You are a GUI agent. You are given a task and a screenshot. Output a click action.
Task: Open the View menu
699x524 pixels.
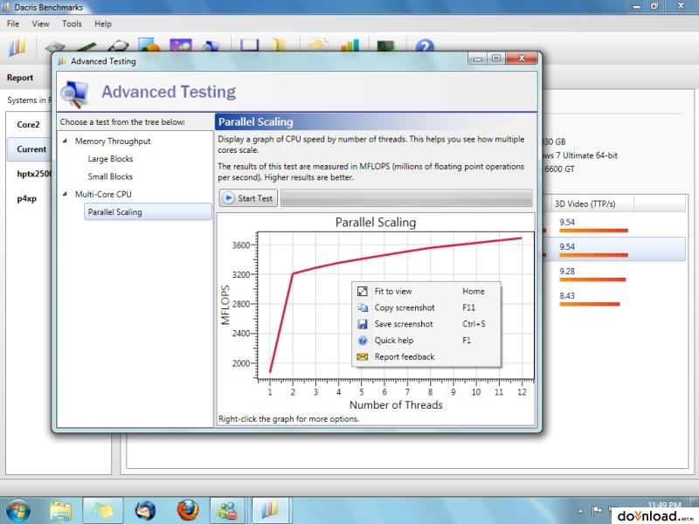40,24
